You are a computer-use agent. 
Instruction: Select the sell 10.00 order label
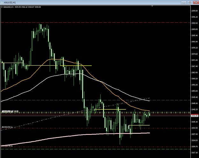point(10,111)
